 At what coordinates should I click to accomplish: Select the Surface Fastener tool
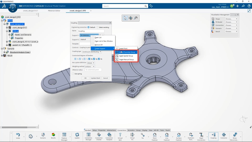(x=179, y=137)
